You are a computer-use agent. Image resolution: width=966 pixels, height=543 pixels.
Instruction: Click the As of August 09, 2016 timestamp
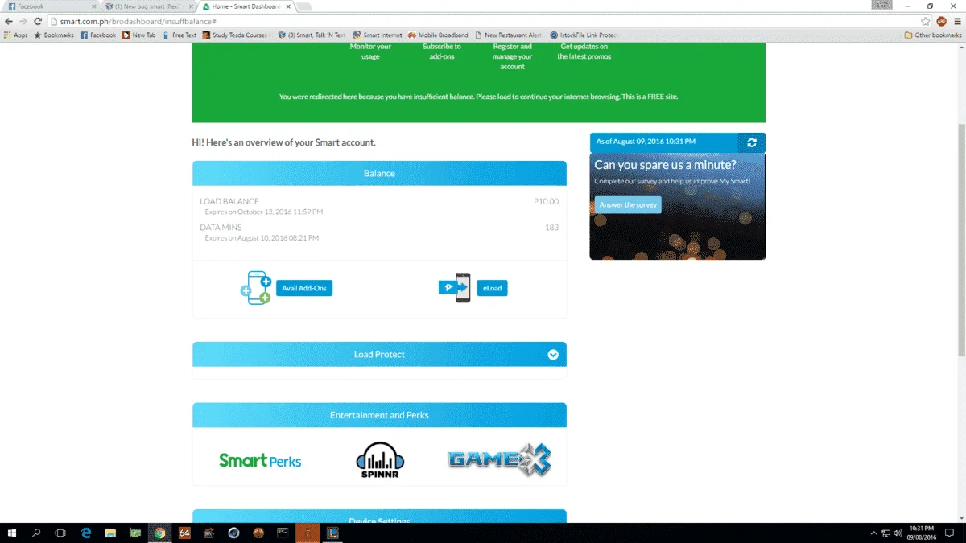click(646, 142)
